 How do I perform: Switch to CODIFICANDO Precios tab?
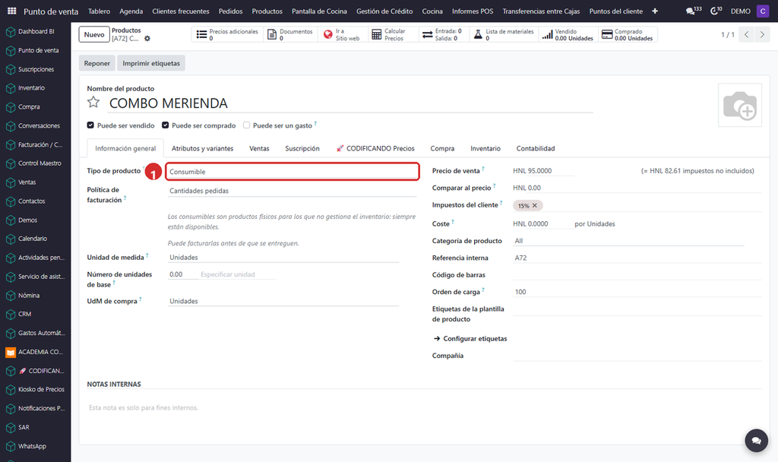(x=375, y=148)
